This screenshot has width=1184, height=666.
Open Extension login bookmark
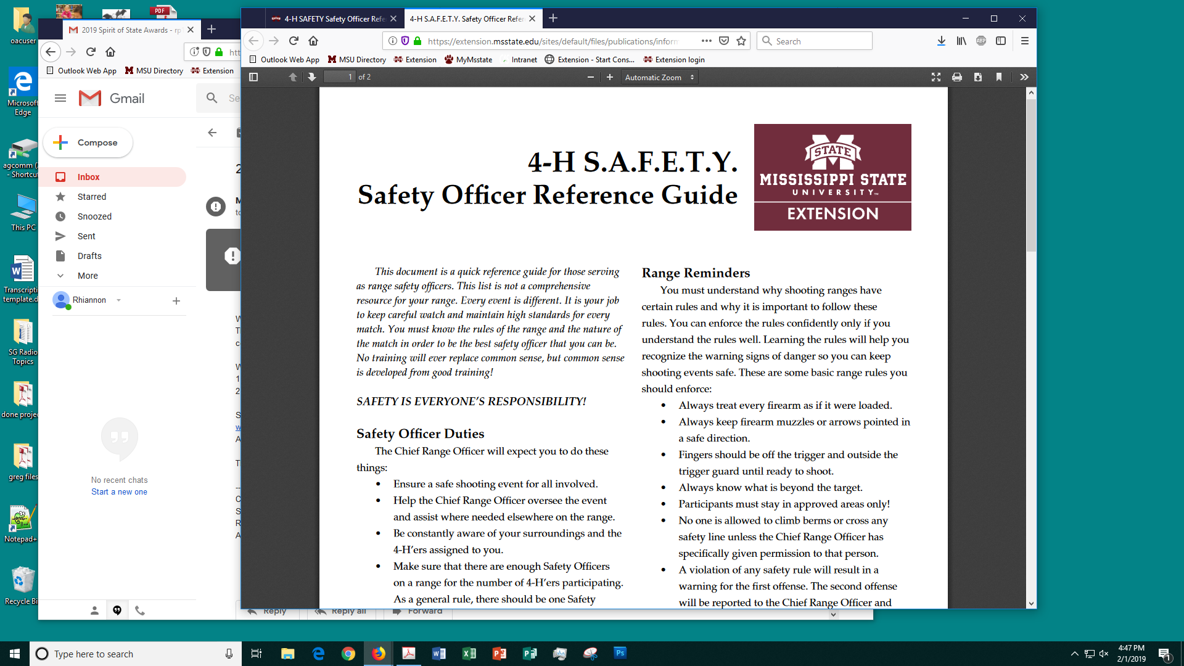click(x=673, y=60)
